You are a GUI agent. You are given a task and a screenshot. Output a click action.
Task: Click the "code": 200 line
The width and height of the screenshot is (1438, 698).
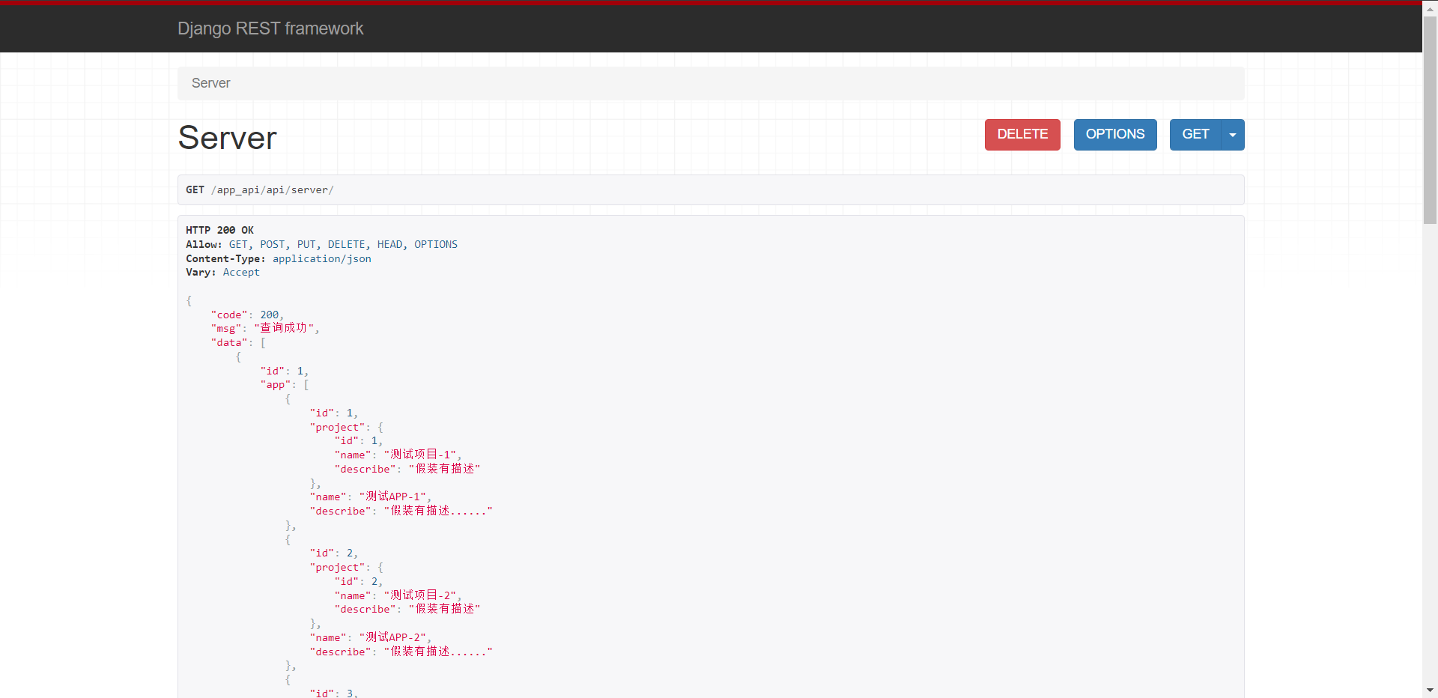click(x=247, y=315)
